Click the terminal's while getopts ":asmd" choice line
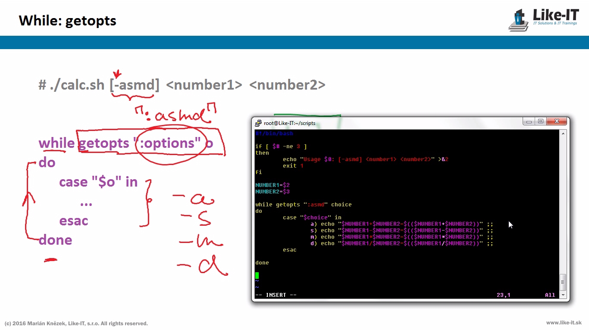The image size is (589, 330). (x=303, y=205)
